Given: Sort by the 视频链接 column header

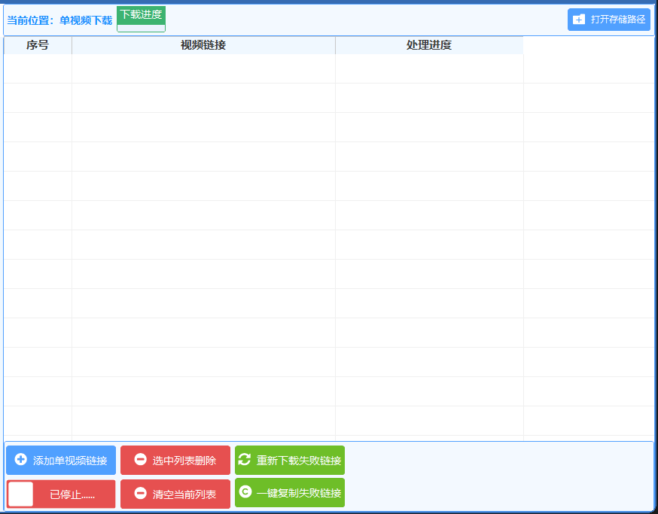Looking at the screenshot, I should click(x=203, y=45).
